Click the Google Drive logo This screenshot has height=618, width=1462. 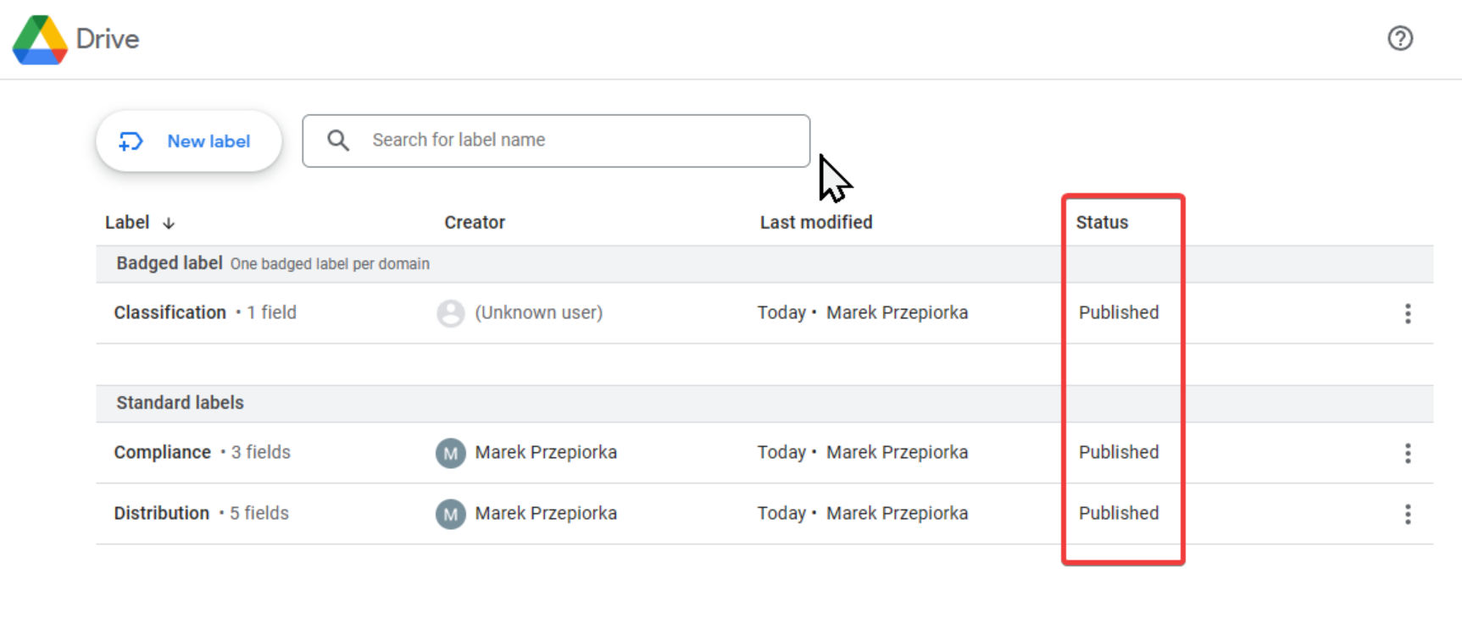pos(40,39)
